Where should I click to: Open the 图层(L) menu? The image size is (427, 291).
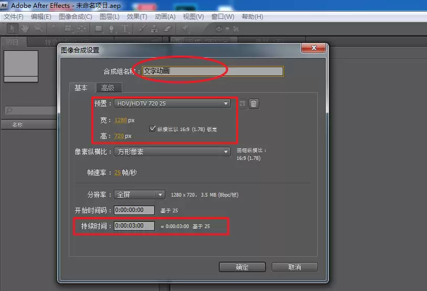[x=110, y=17]
